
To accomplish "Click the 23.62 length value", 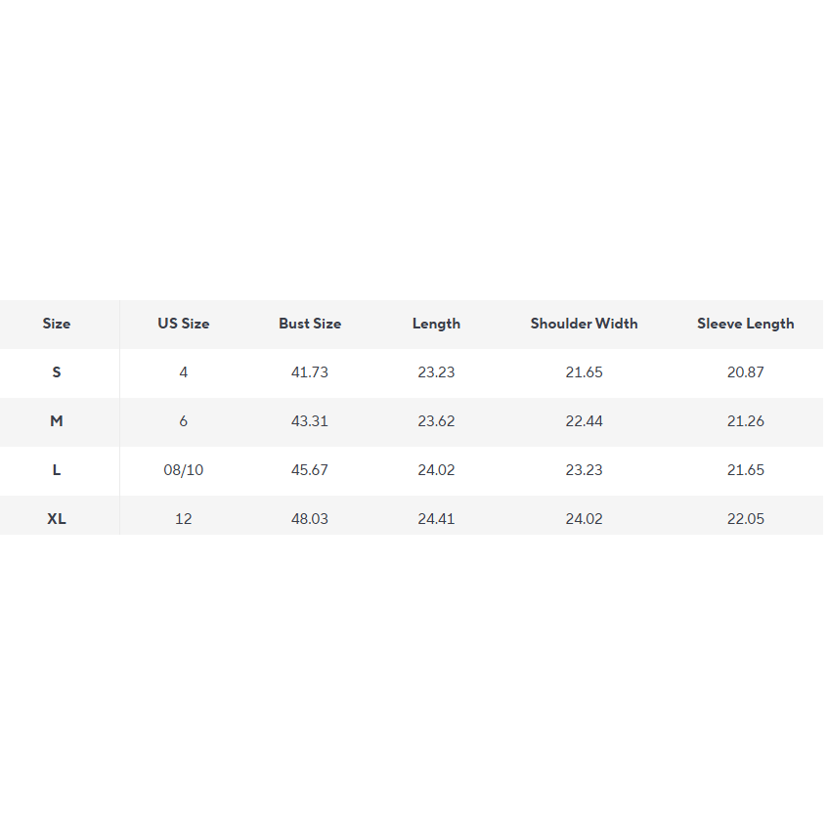I will 436,421.
